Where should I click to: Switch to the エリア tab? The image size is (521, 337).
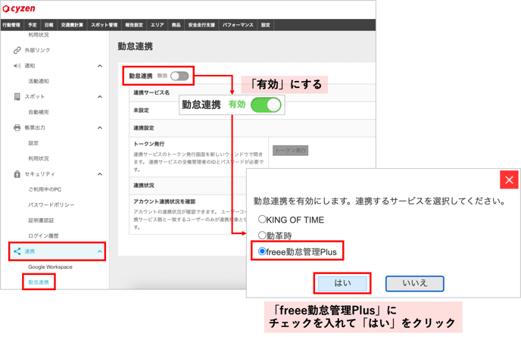point(158,25)
